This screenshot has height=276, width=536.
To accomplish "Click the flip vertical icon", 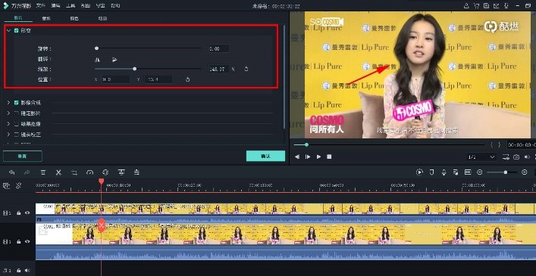I will [114, 60].
